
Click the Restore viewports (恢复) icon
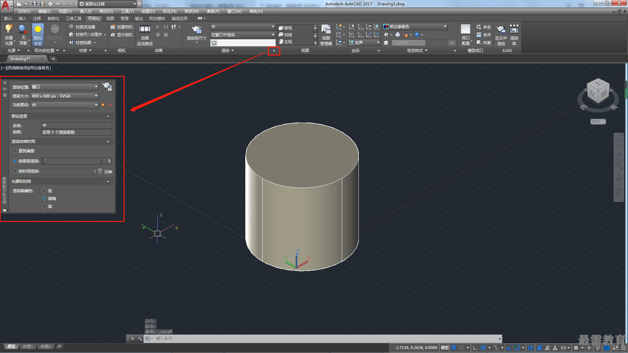click(x=479, y=42)
